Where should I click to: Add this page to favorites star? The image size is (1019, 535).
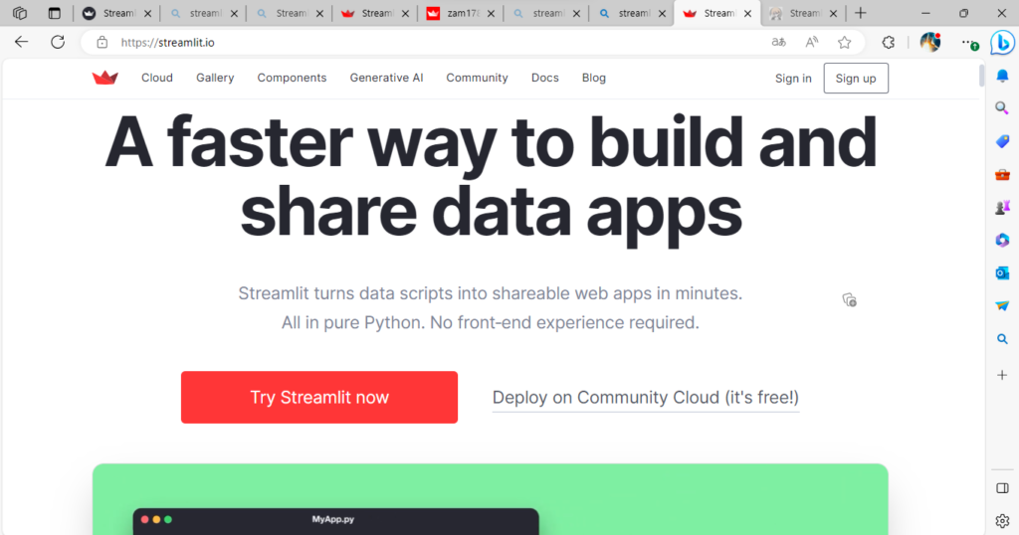[844, 43]
